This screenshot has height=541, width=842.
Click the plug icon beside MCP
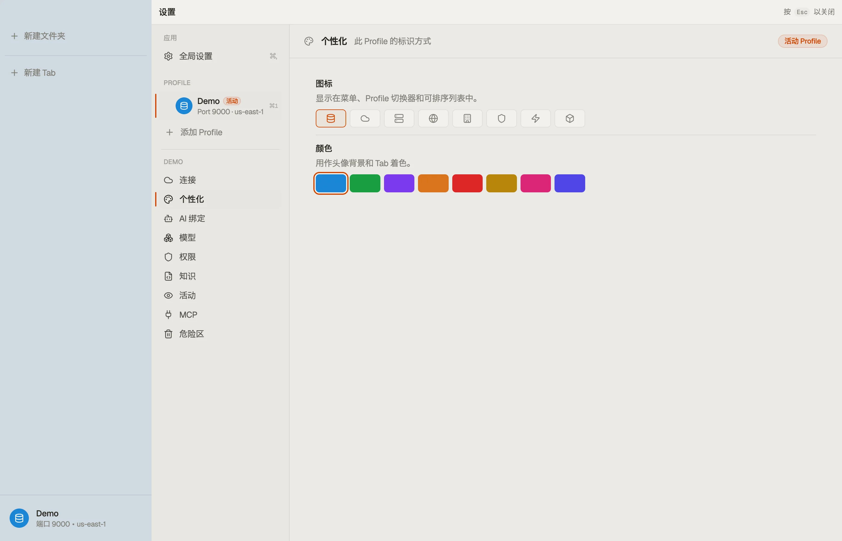coord(168,315)
